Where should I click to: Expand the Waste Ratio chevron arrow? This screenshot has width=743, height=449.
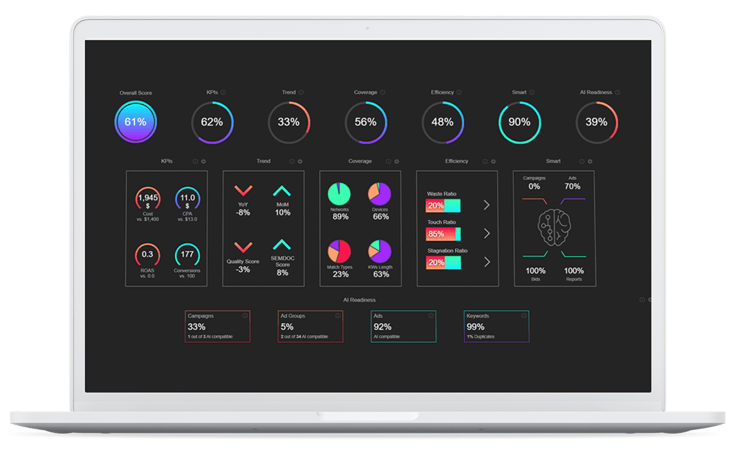pyautogui.click(x=487, y=205)
